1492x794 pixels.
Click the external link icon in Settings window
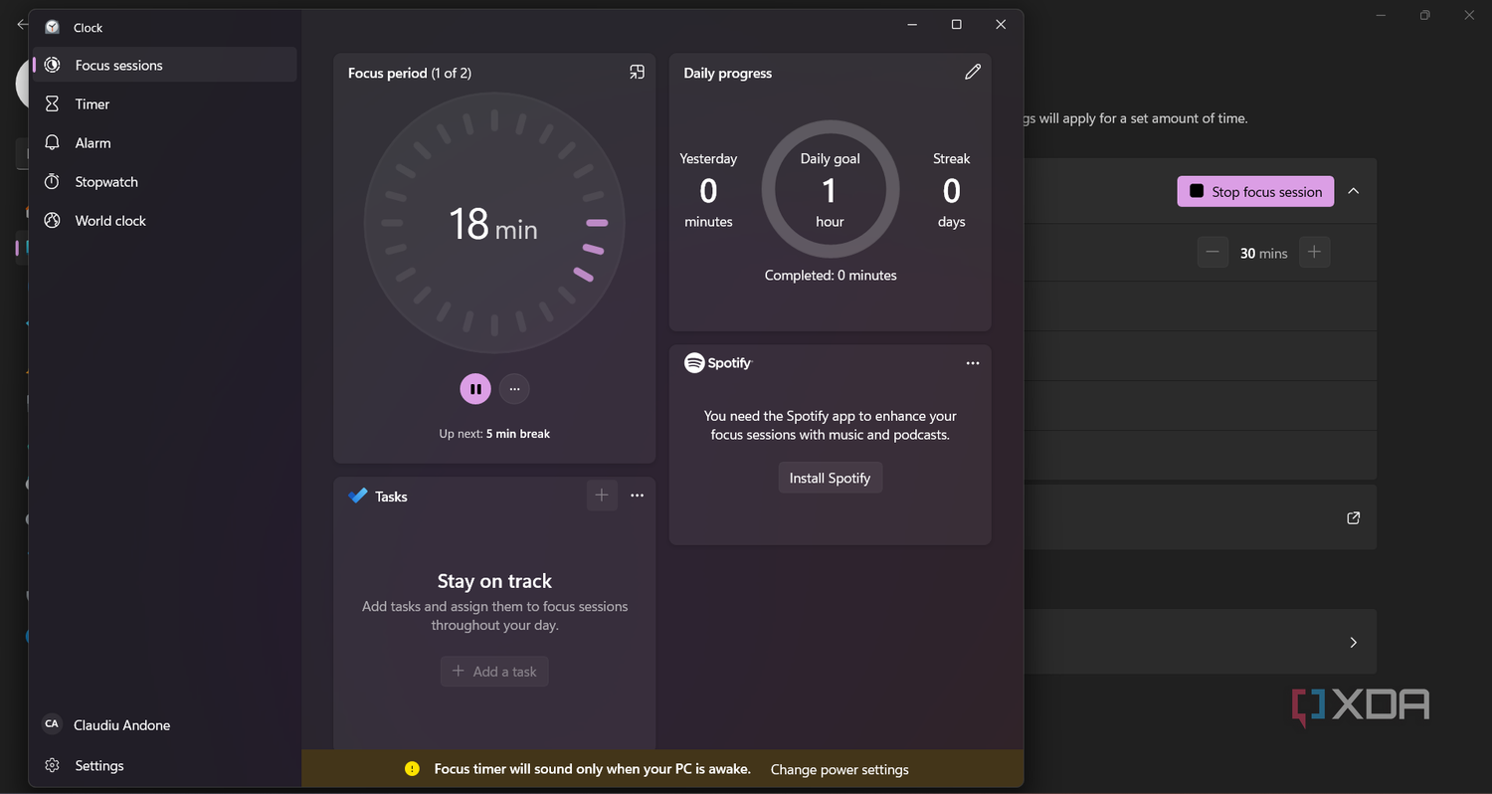[1354, 517]
